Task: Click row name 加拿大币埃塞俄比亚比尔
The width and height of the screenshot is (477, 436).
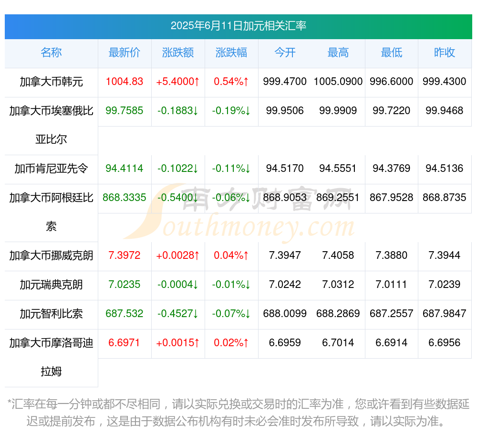Action: (x=51, y=125)
